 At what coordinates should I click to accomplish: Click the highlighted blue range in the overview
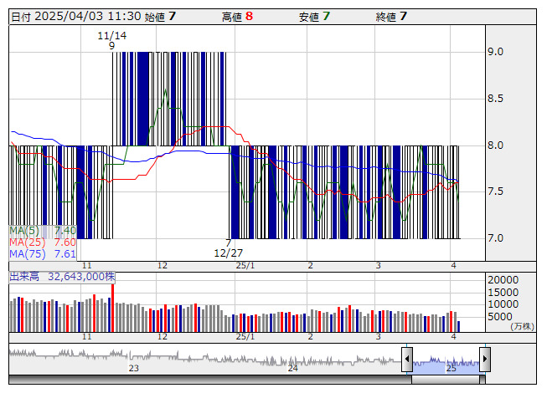(x=446, y=360)
